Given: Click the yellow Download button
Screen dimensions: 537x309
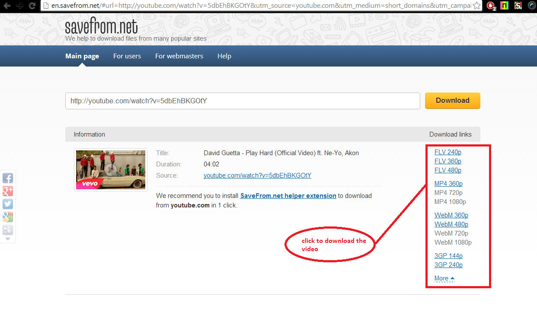Looking at the screenshot, I should point(453,101).
